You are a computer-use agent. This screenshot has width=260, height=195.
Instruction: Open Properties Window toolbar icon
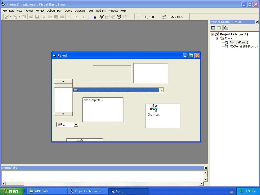107,17
